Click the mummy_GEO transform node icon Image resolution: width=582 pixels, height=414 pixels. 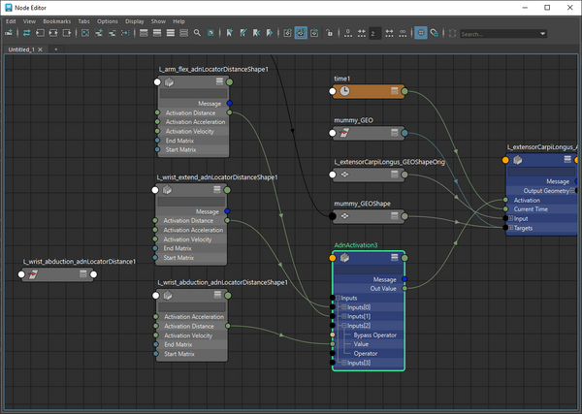click(x=344, y=133)
